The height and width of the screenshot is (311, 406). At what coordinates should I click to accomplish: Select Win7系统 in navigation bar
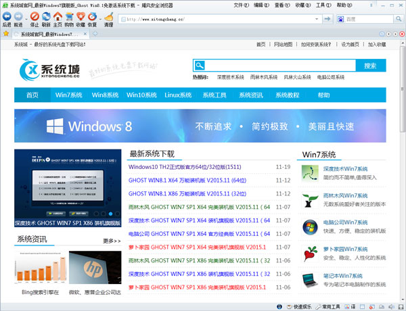coord(68,95)
